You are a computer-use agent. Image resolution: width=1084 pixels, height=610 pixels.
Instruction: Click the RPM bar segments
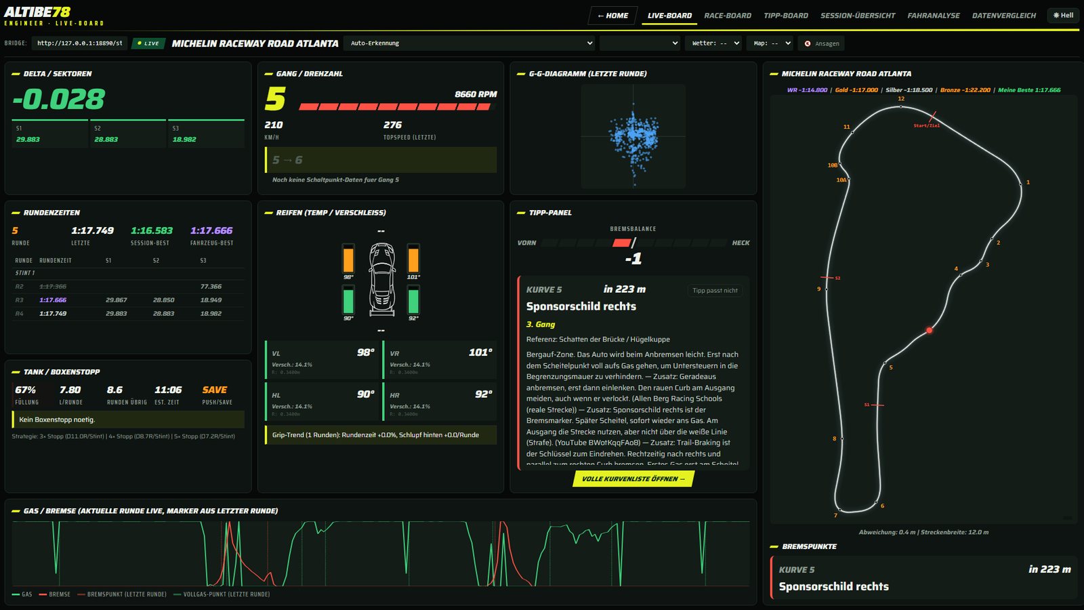pos(398,106)
